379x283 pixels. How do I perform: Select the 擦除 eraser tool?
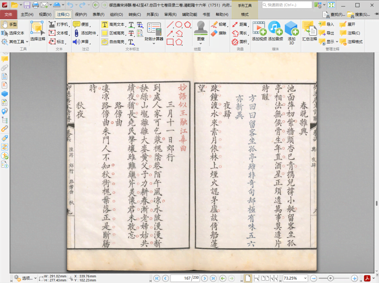tap(219, 33)
